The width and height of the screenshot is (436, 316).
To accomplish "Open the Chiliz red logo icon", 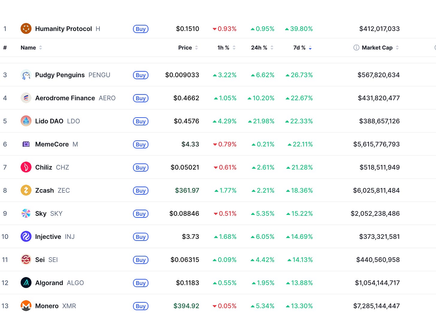I will point(26,167).
